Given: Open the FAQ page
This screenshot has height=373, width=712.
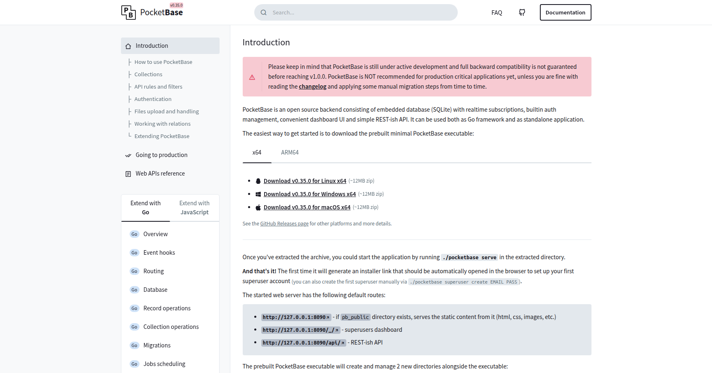Looking at the screenshot, I should point(497,13).
